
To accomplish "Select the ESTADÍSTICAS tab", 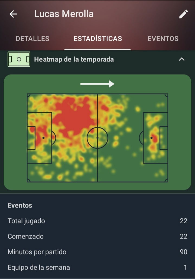I will point(97,39).
